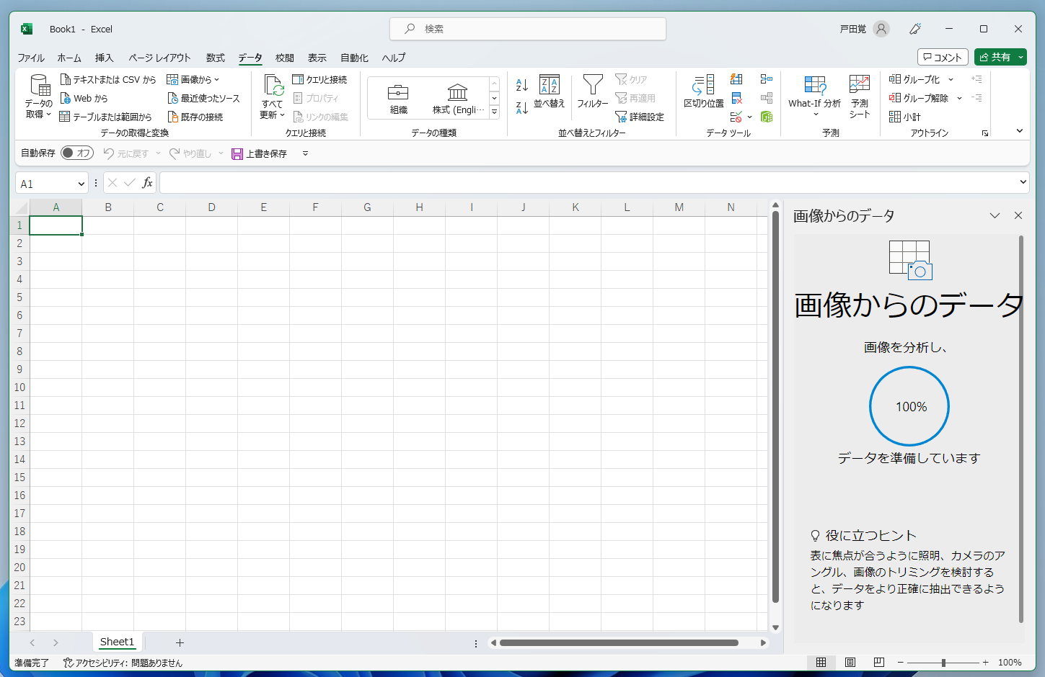Expand the formula bar chevron
Image resolution: width=1045 pixels, height=677 pixels.
coord(1023,182)
